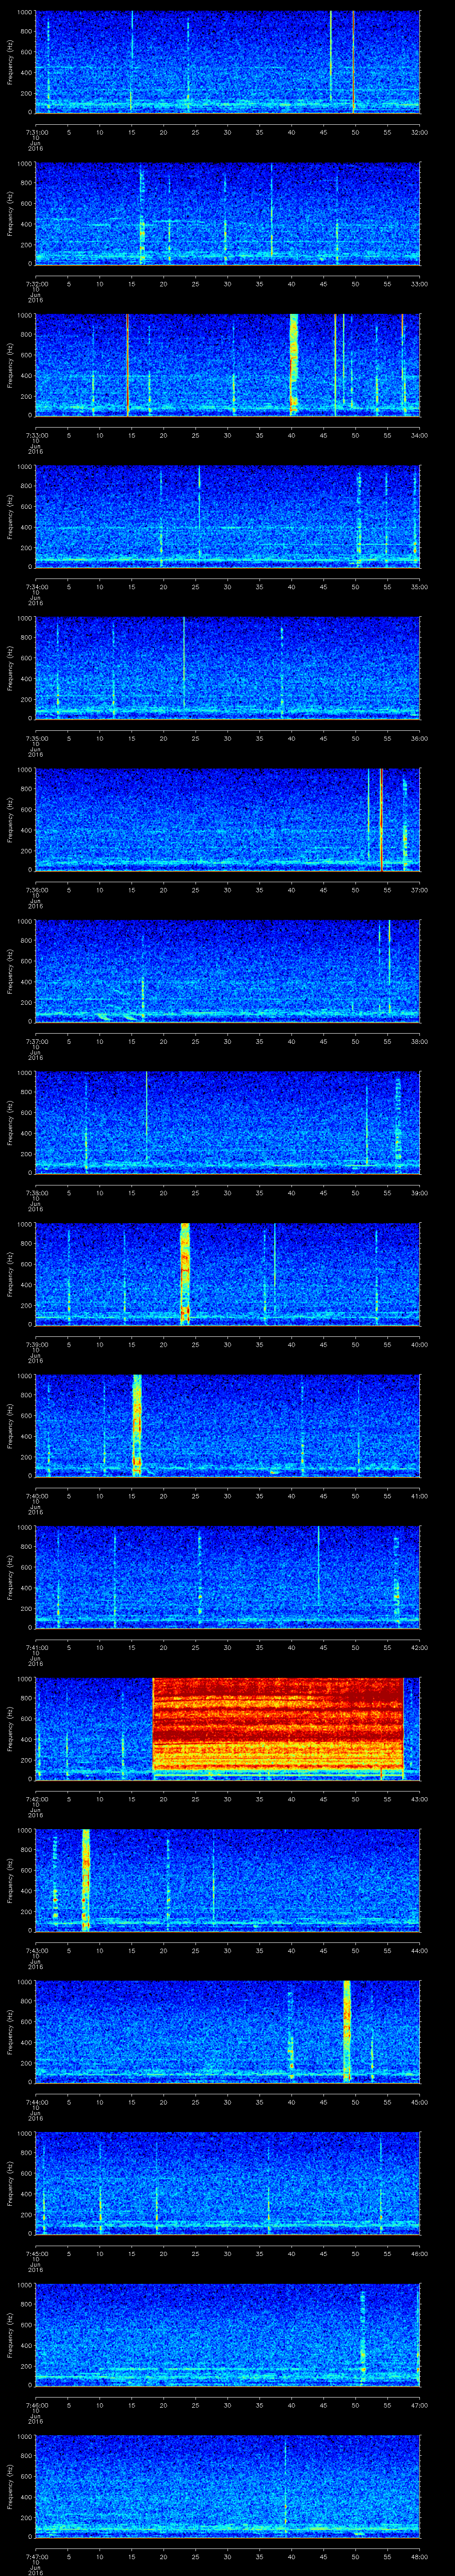Open the spectrogram panel starting at 7:46:00
This screenshot has height=2576, width=455.
227,2334
